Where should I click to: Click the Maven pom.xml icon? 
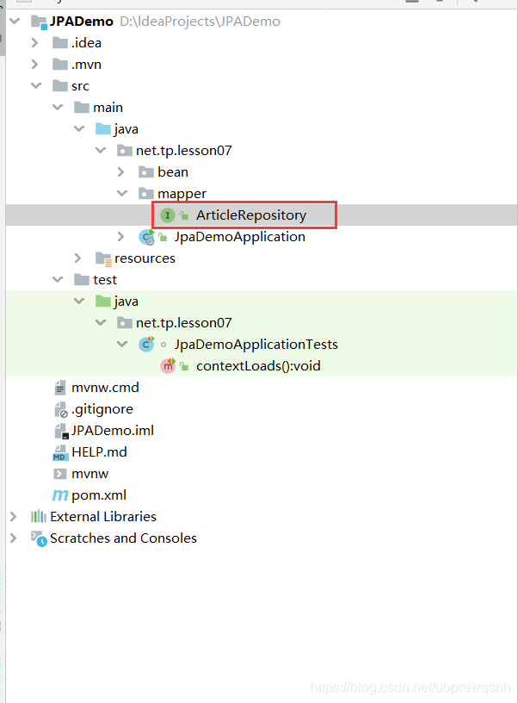[x=60, y=495]
